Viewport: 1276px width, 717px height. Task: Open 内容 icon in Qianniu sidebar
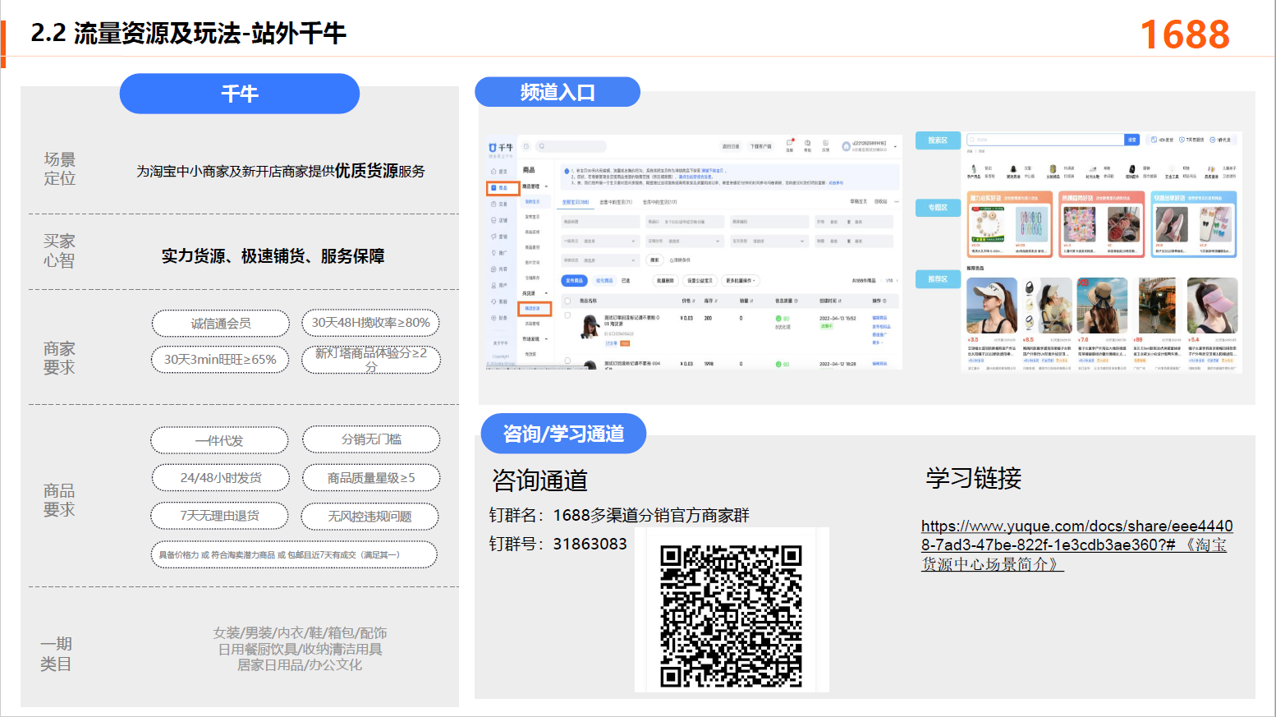(x=493, y=269)
